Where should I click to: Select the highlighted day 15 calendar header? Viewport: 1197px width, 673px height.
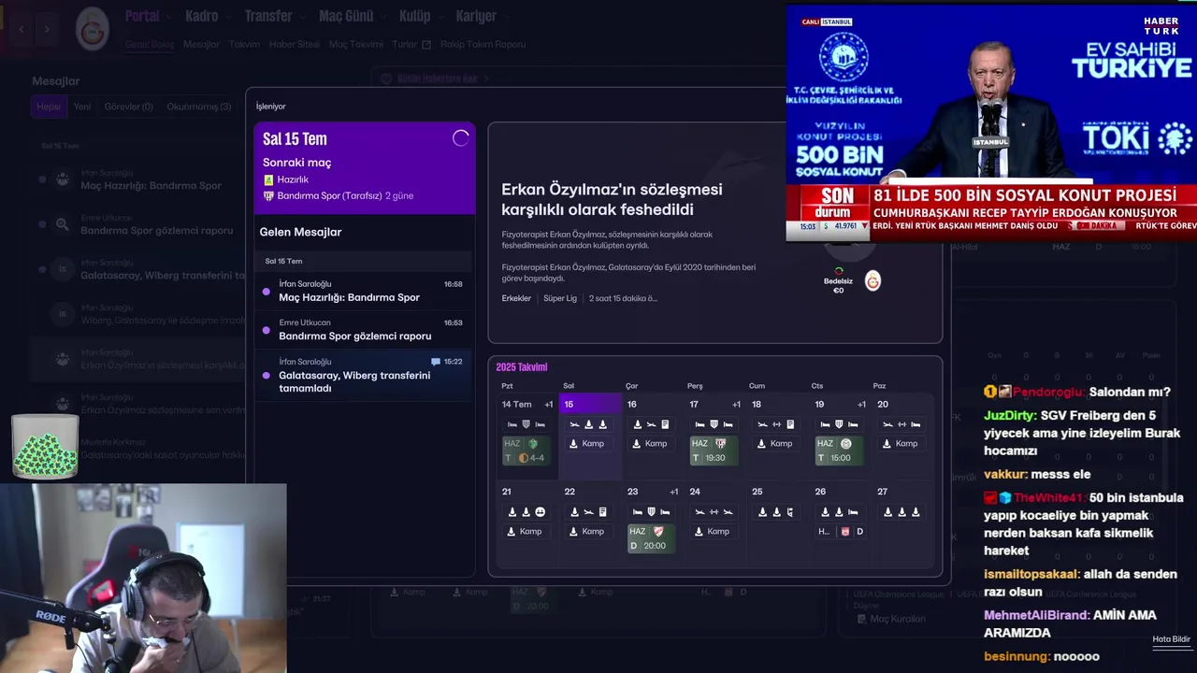(590, 404)
